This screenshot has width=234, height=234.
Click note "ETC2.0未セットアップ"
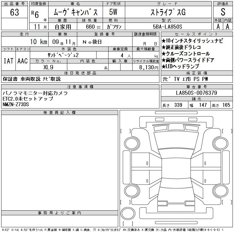point(28,99)
